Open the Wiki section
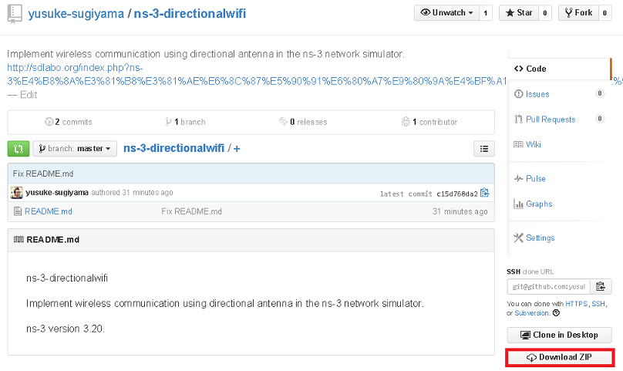The width and height of the screenshot is (623, 371). (x=533, y=144)
